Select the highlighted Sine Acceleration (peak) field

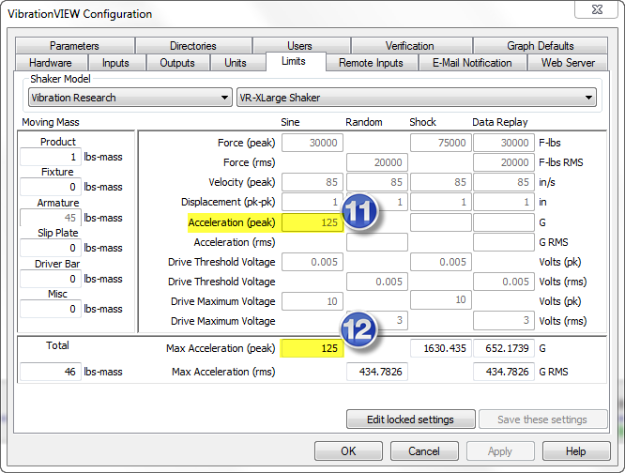click(312, 222)
